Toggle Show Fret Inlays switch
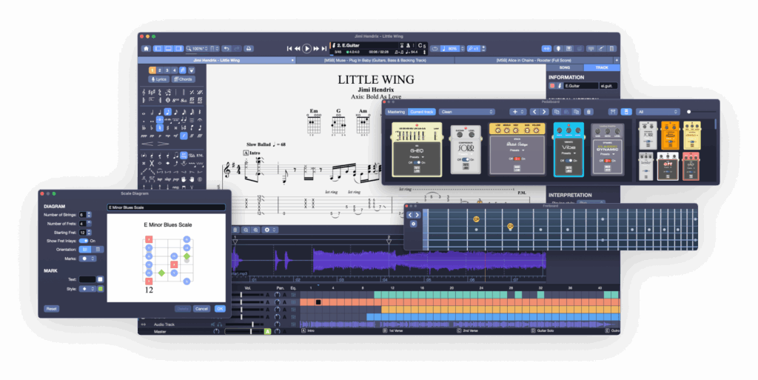 (x=84, y=241)
